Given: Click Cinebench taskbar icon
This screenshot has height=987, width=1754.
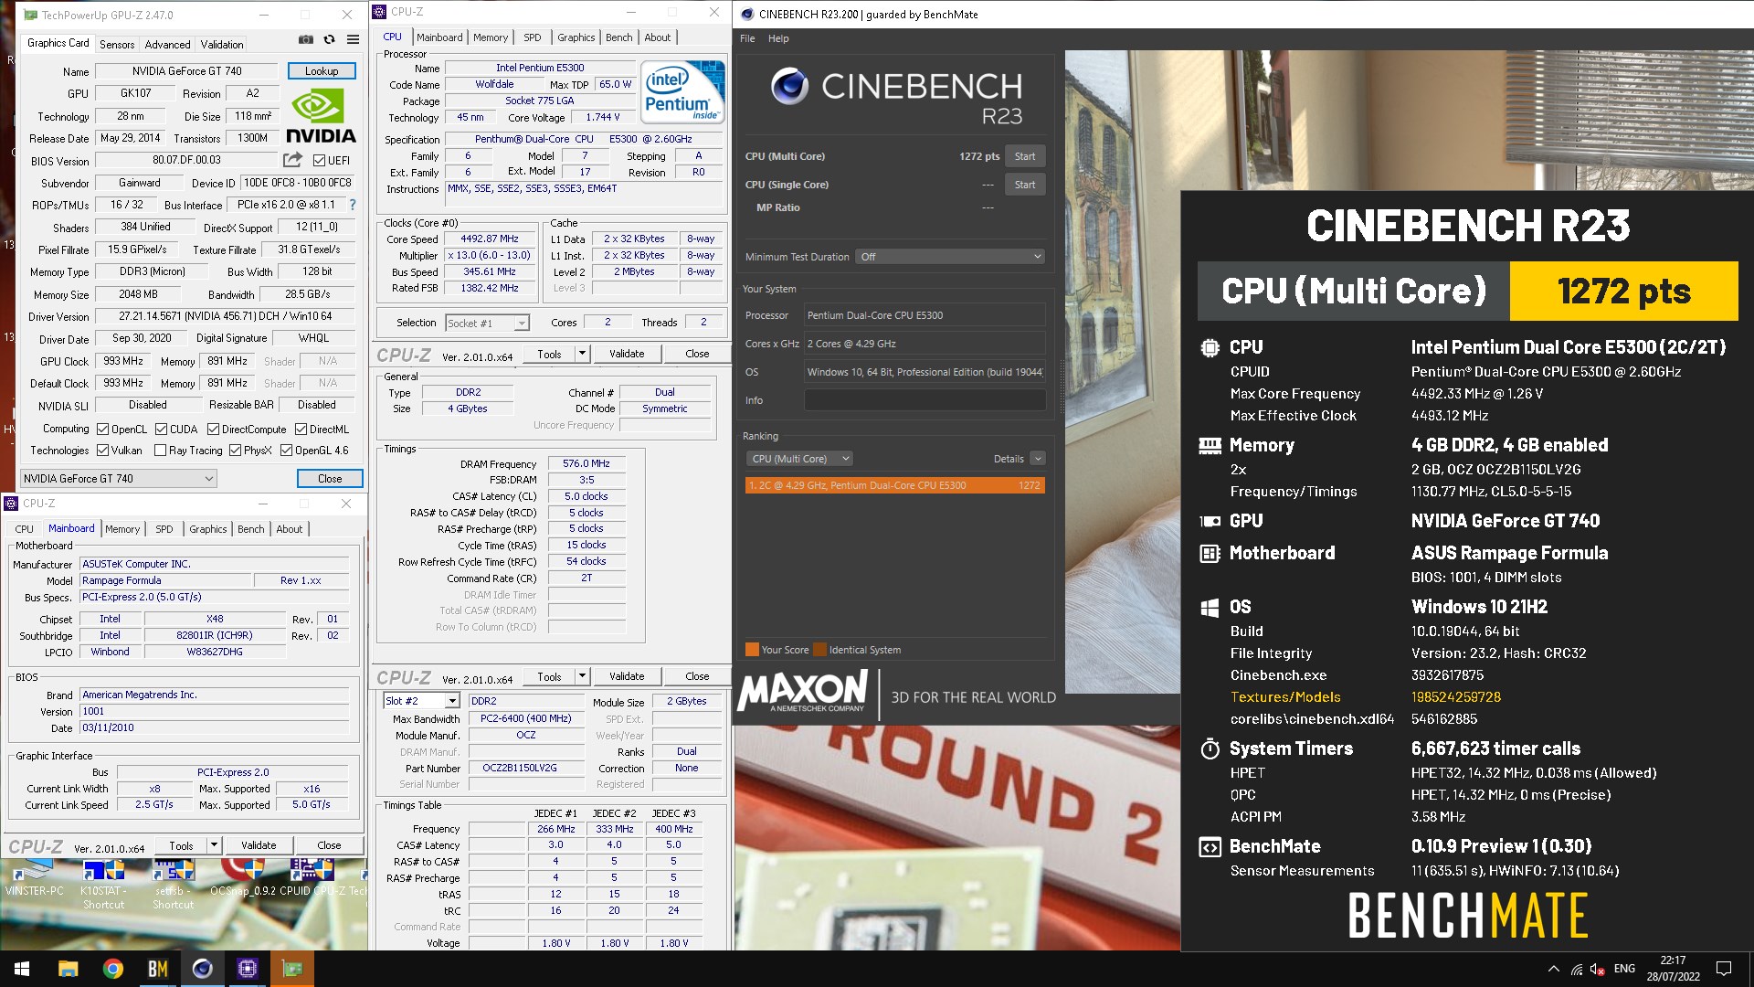Looking at the screenshot, I should [203, 969].
